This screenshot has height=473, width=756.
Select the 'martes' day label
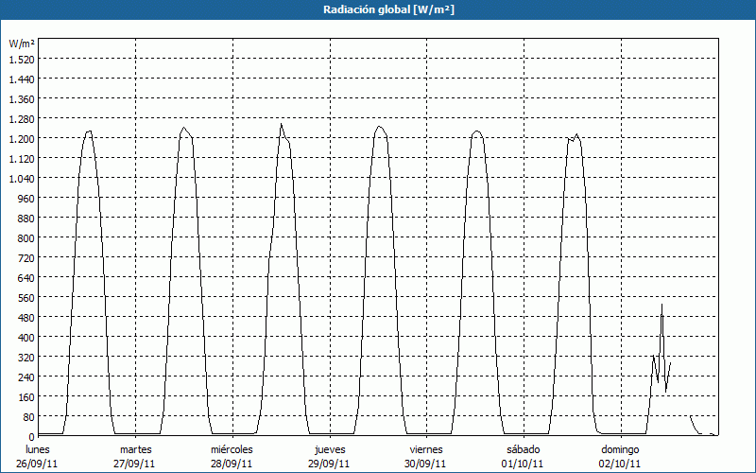tap(135, 449)
